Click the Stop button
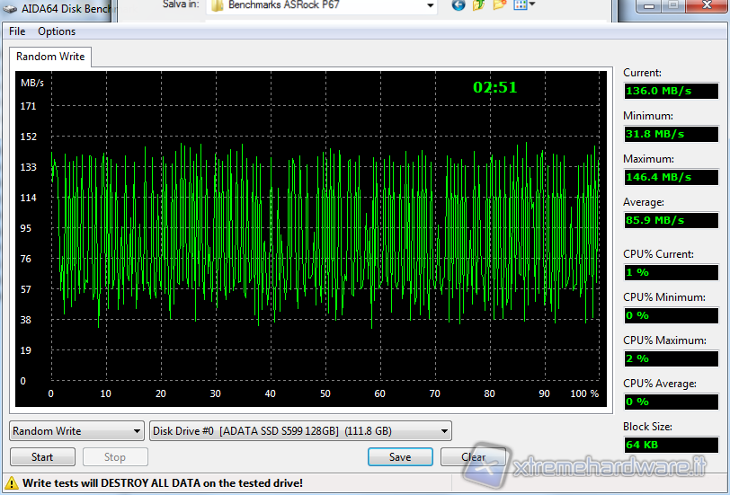The height and width of the screenshot is (495, 730). [x=115, y=457]
